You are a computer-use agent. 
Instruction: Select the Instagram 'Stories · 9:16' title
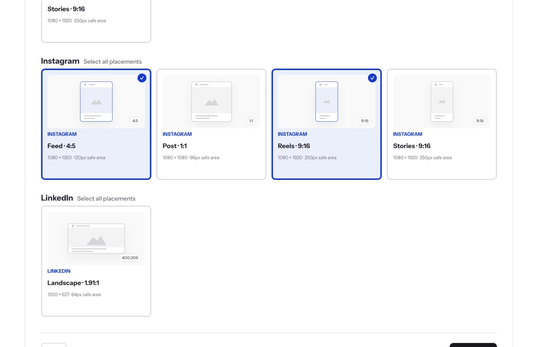(412, 146)
